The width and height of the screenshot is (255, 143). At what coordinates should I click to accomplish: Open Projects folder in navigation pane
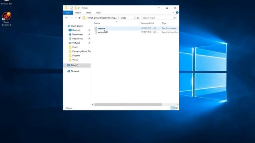pos(76,56)
